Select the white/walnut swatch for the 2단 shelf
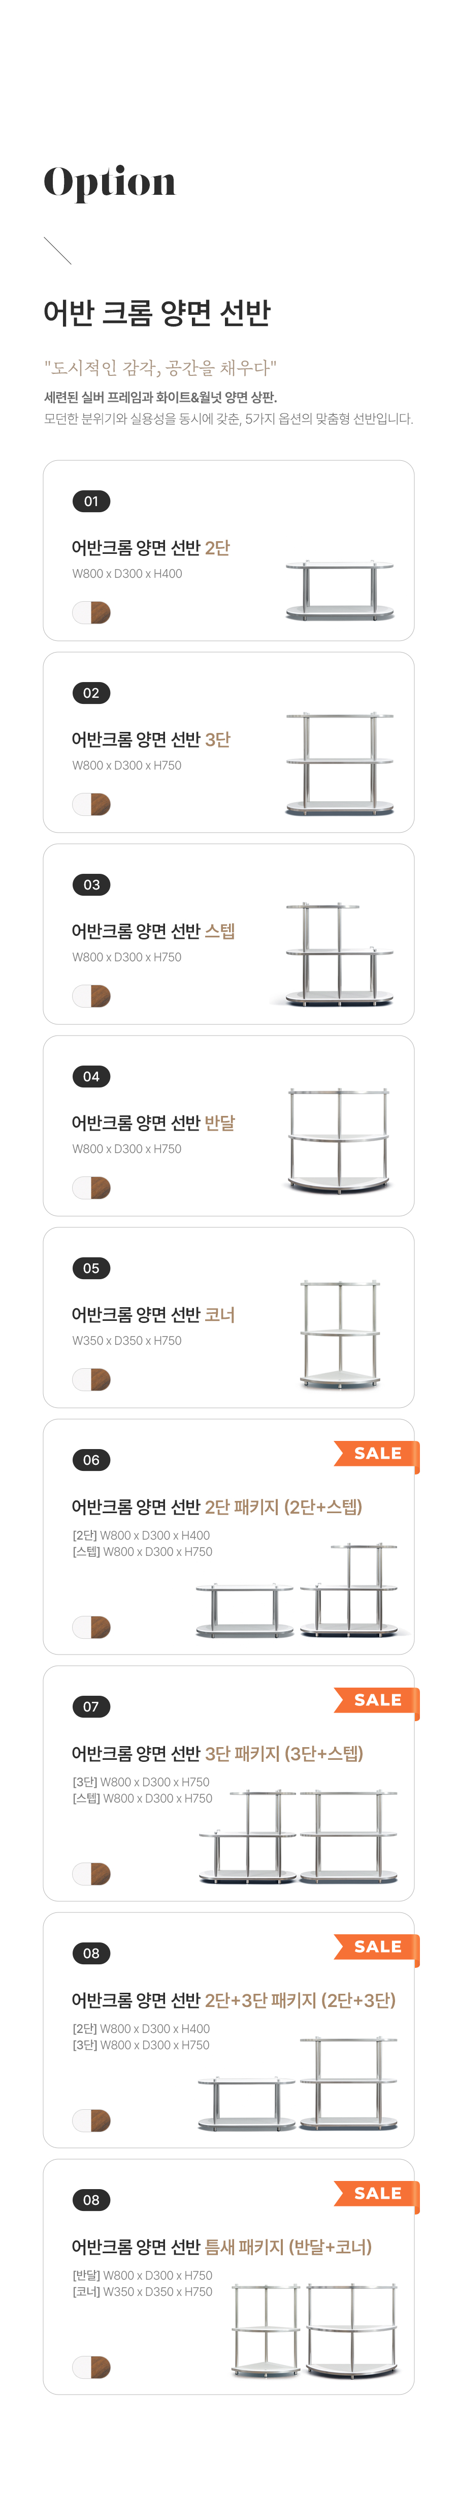The height and width of the screenshot is (2507, 457). click(91, 612)
